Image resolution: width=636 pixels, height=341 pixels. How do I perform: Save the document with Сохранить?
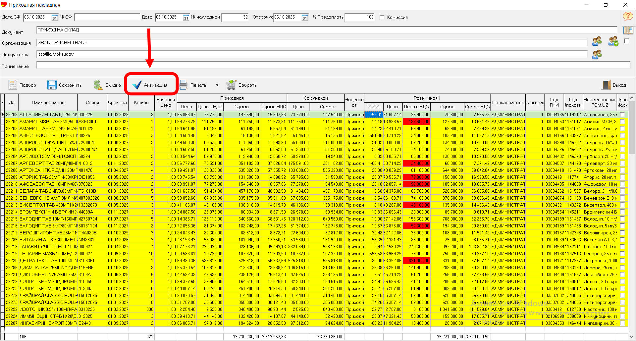pos(52,85)
